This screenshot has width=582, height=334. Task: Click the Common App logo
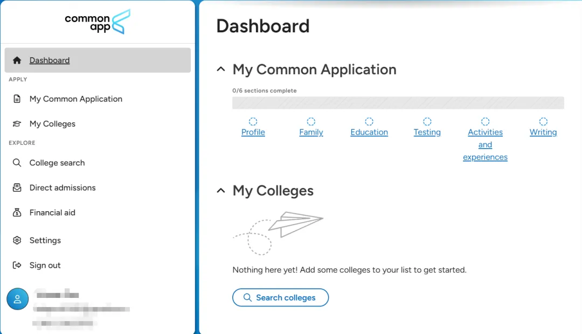[x=97, y=22]
